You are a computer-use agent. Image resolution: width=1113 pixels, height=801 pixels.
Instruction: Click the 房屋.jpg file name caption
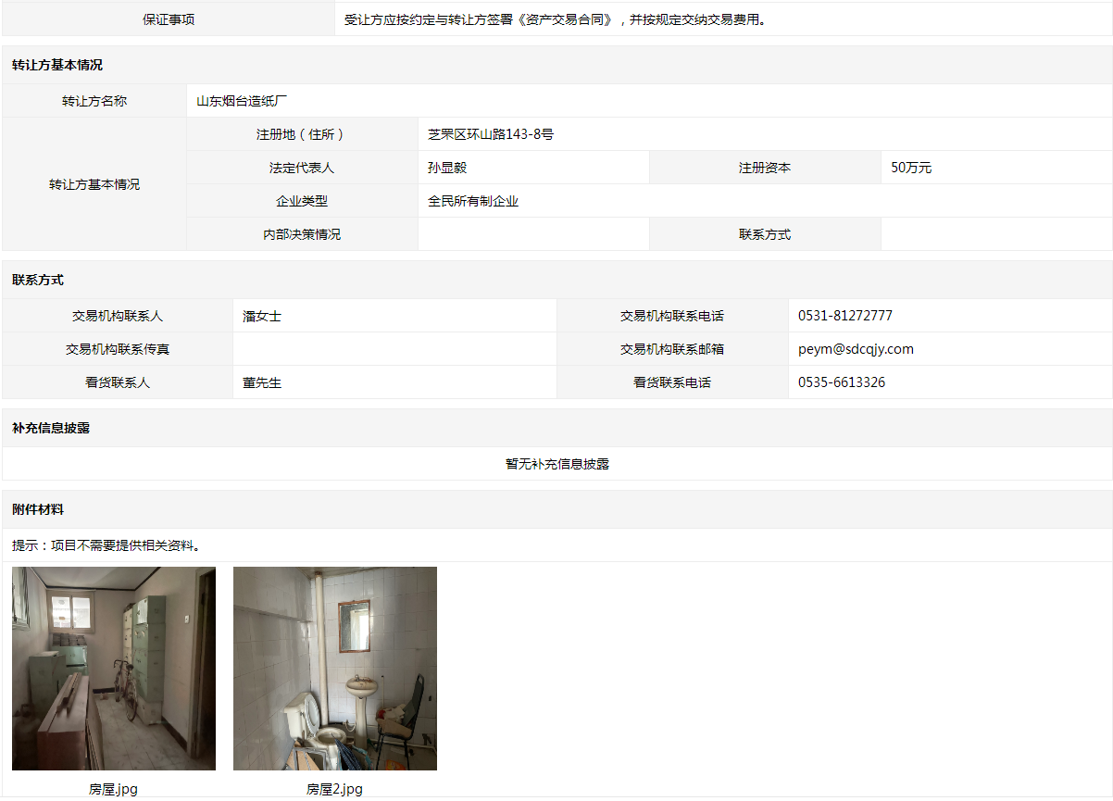coord(113,789)
